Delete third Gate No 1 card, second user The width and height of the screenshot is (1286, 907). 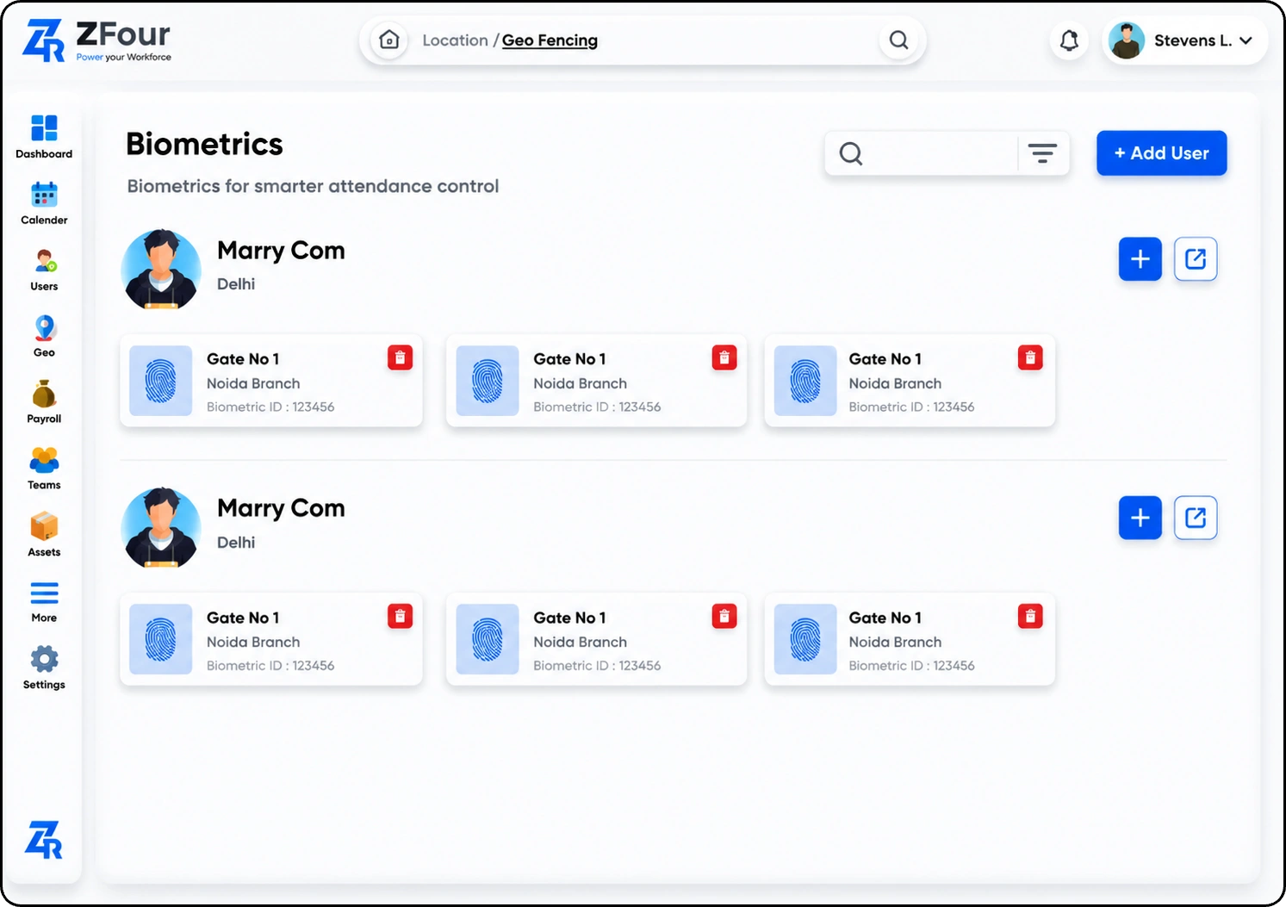click(x=1030, y=616)
